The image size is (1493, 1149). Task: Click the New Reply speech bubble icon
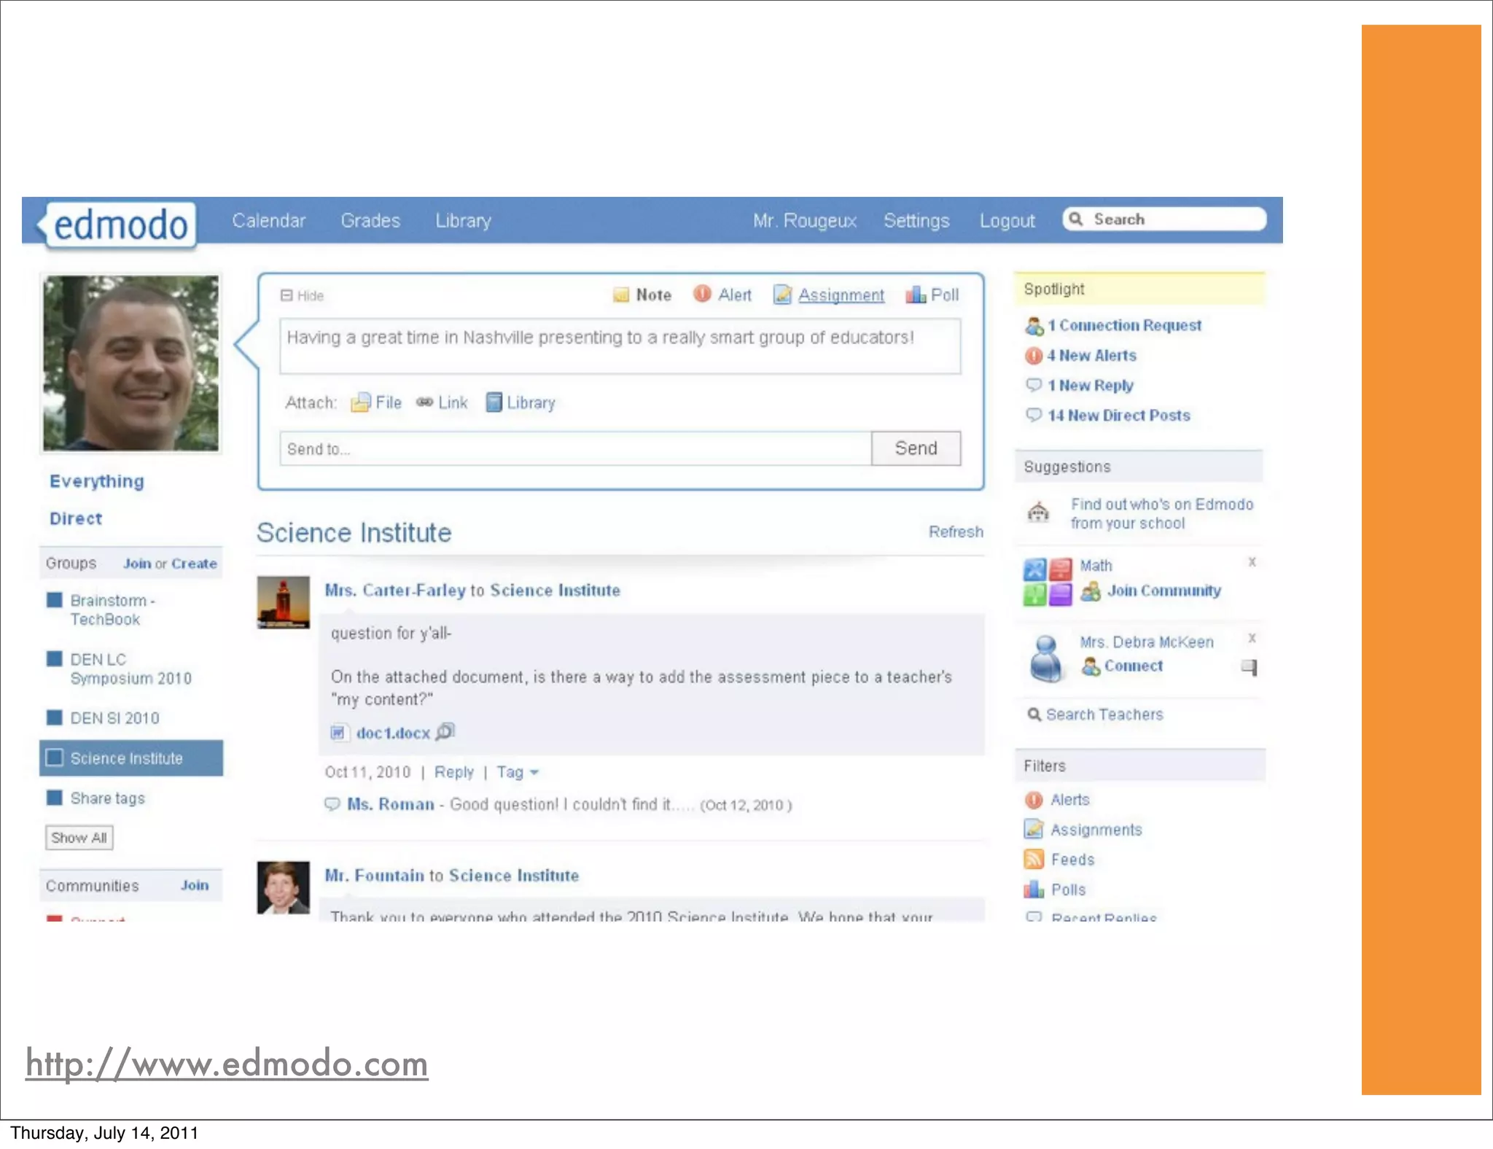[x=1034, y=385]
